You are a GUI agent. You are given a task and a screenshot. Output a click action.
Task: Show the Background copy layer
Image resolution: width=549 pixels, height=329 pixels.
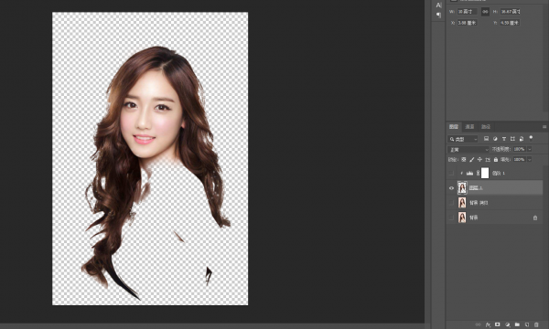click(451, 203)
